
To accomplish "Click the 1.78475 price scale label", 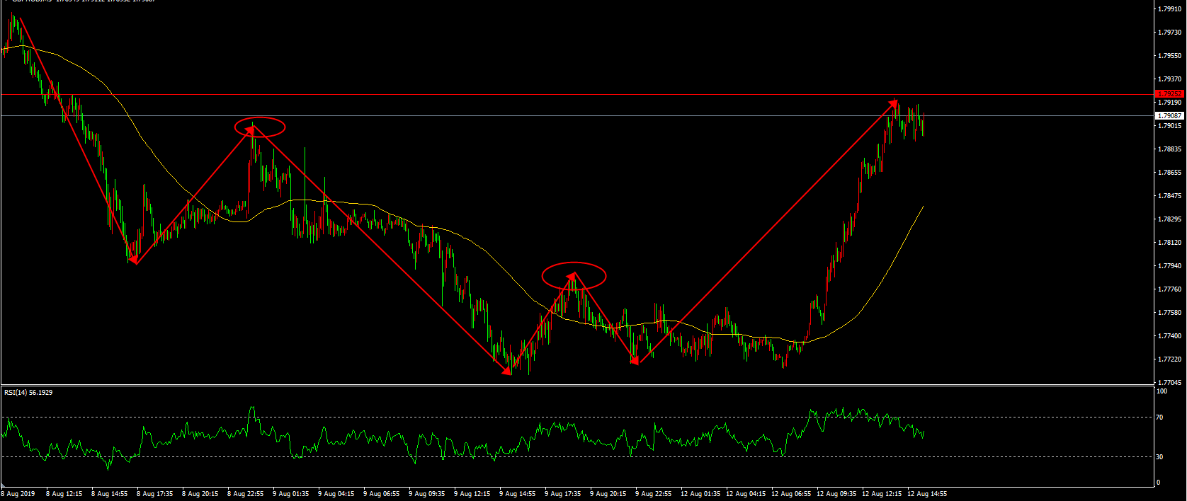I will tap(1169, 196).
